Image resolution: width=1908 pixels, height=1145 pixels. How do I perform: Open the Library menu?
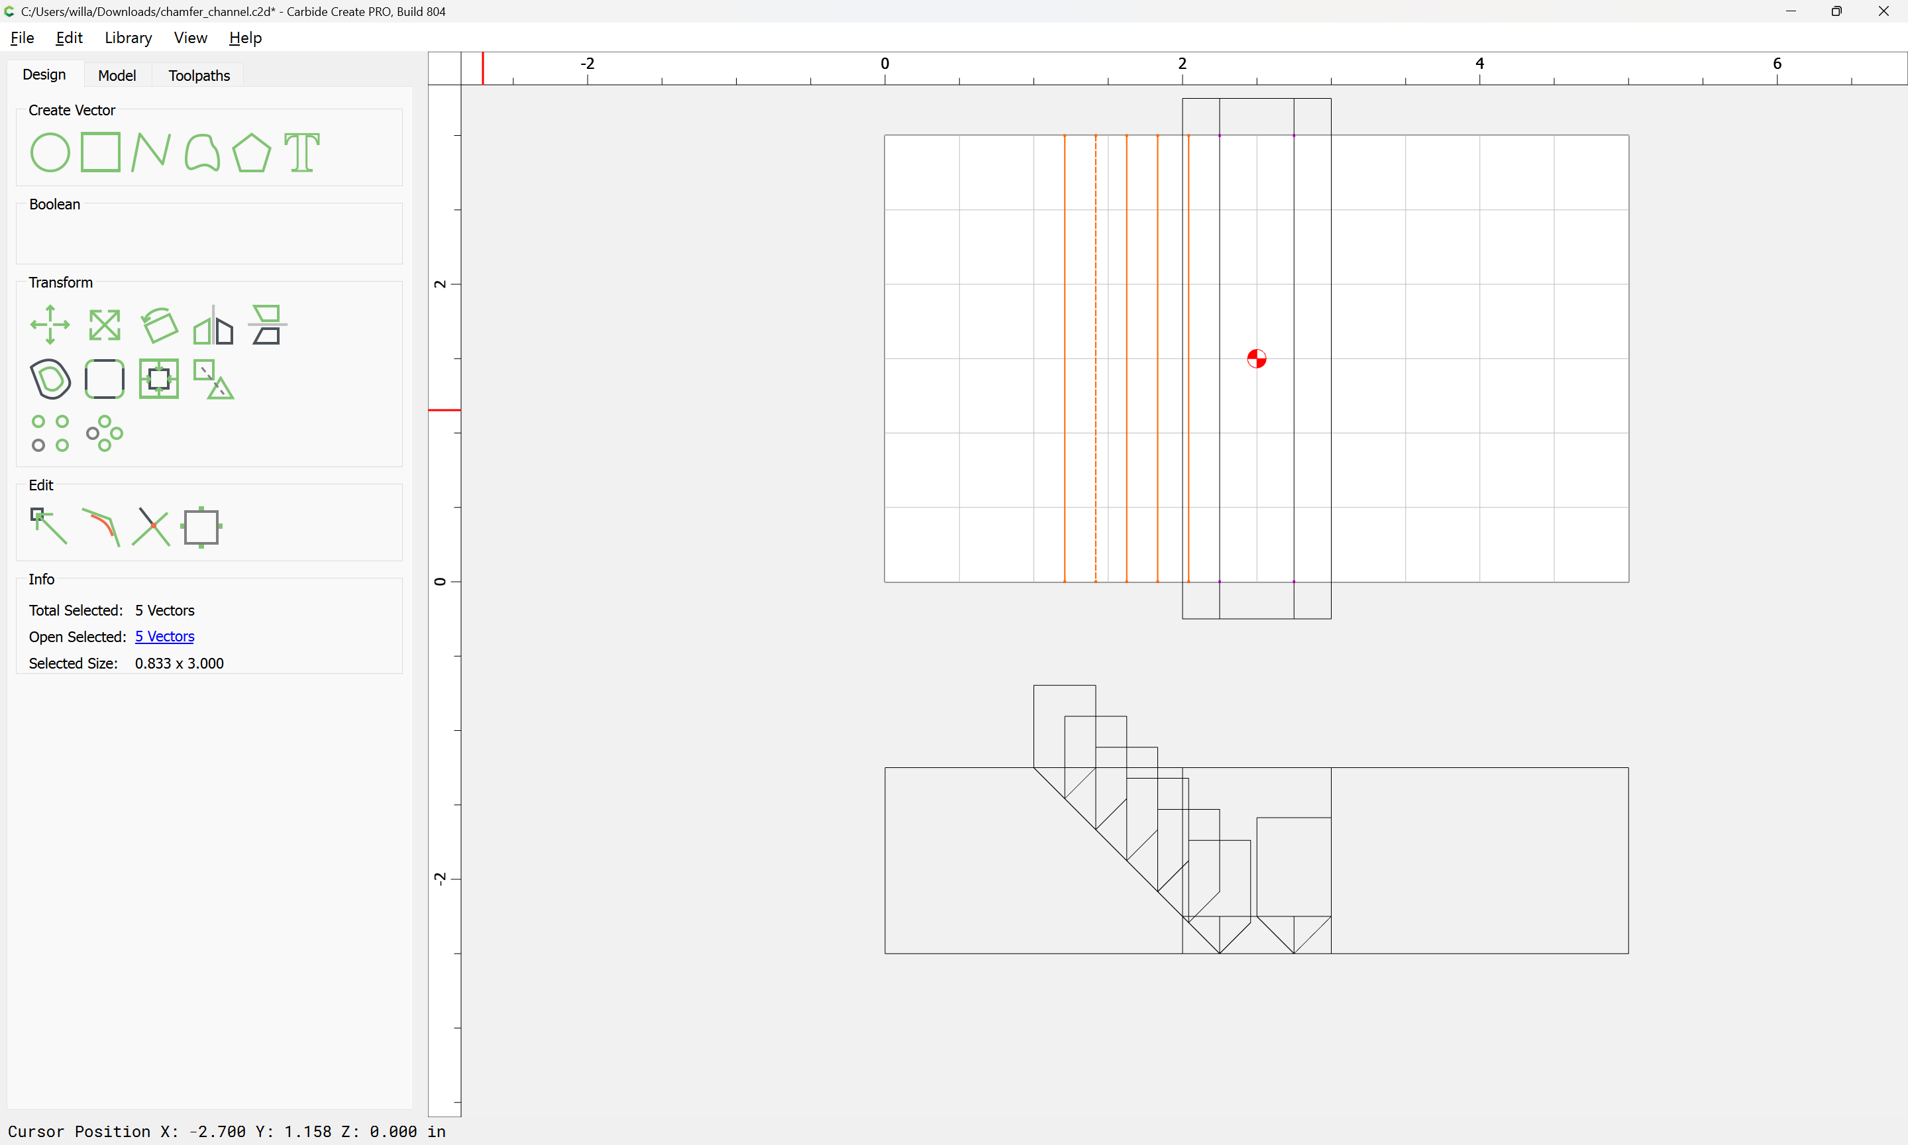(128, 38)
